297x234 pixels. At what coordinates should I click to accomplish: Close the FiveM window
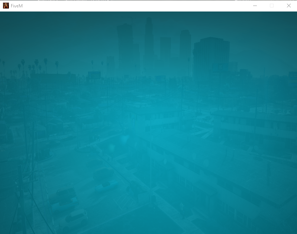(289, 6)
